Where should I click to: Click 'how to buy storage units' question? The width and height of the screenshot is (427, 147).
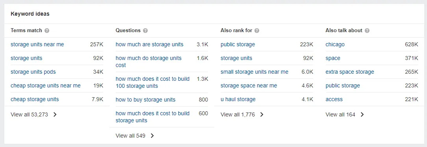[x=145, y=100]
